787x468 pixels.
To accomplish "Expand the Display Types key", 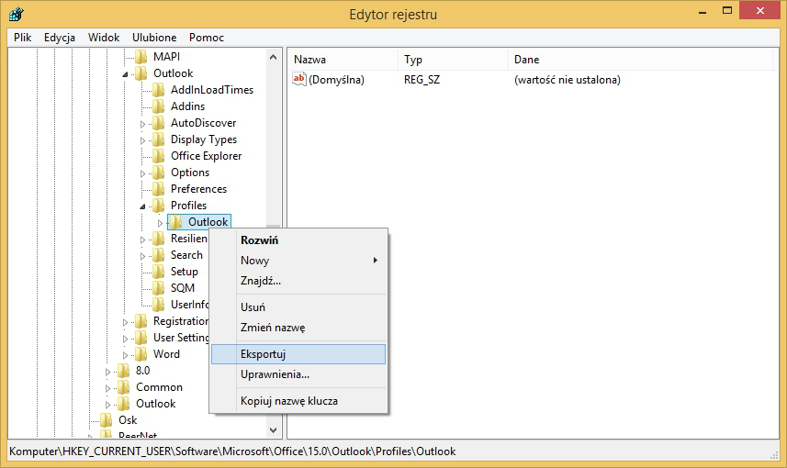I will click(142, 140).
